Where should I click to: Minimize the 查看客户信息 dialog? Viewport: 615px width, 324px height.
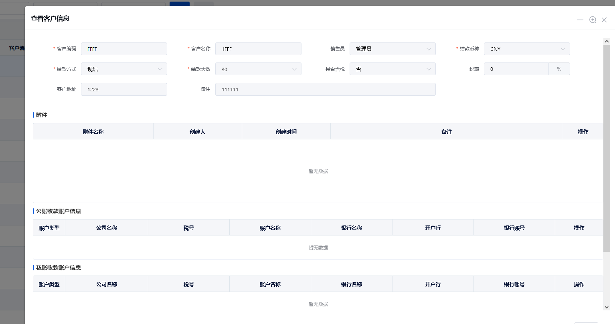click(580, 20)
